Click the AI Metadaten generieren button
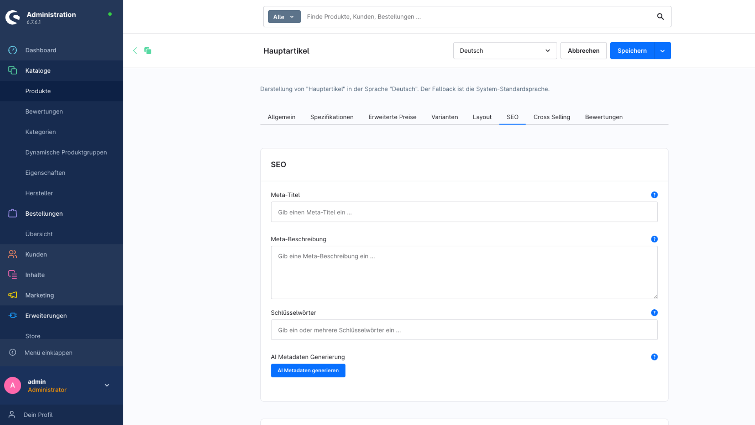Screen dimensions: 755x425 308,370
